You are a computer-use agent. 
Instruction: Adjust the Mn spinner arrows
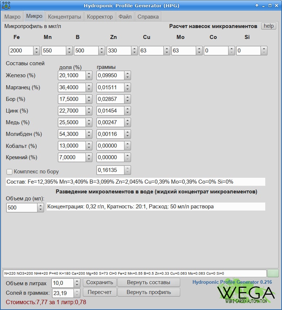(x=69, y=51)
